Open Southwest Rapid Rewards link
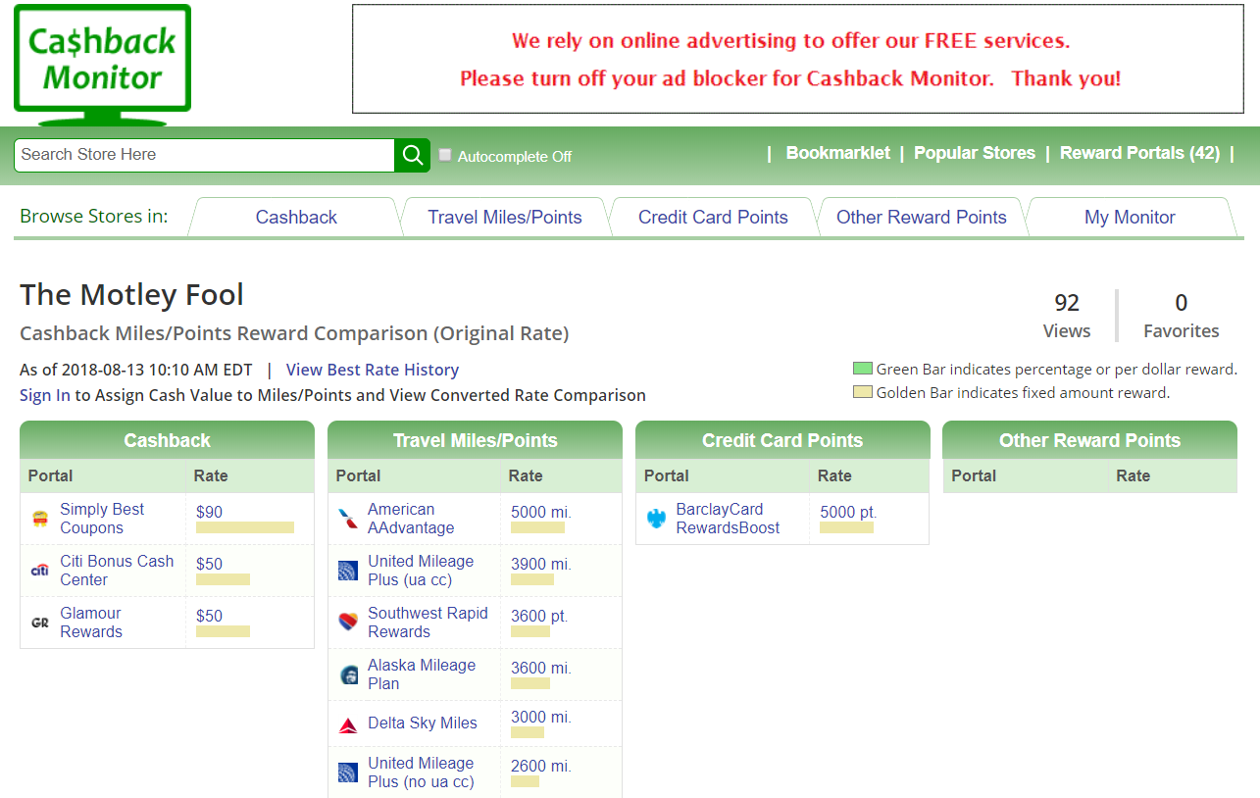The image size is (1260, 798). click(428, 623)
